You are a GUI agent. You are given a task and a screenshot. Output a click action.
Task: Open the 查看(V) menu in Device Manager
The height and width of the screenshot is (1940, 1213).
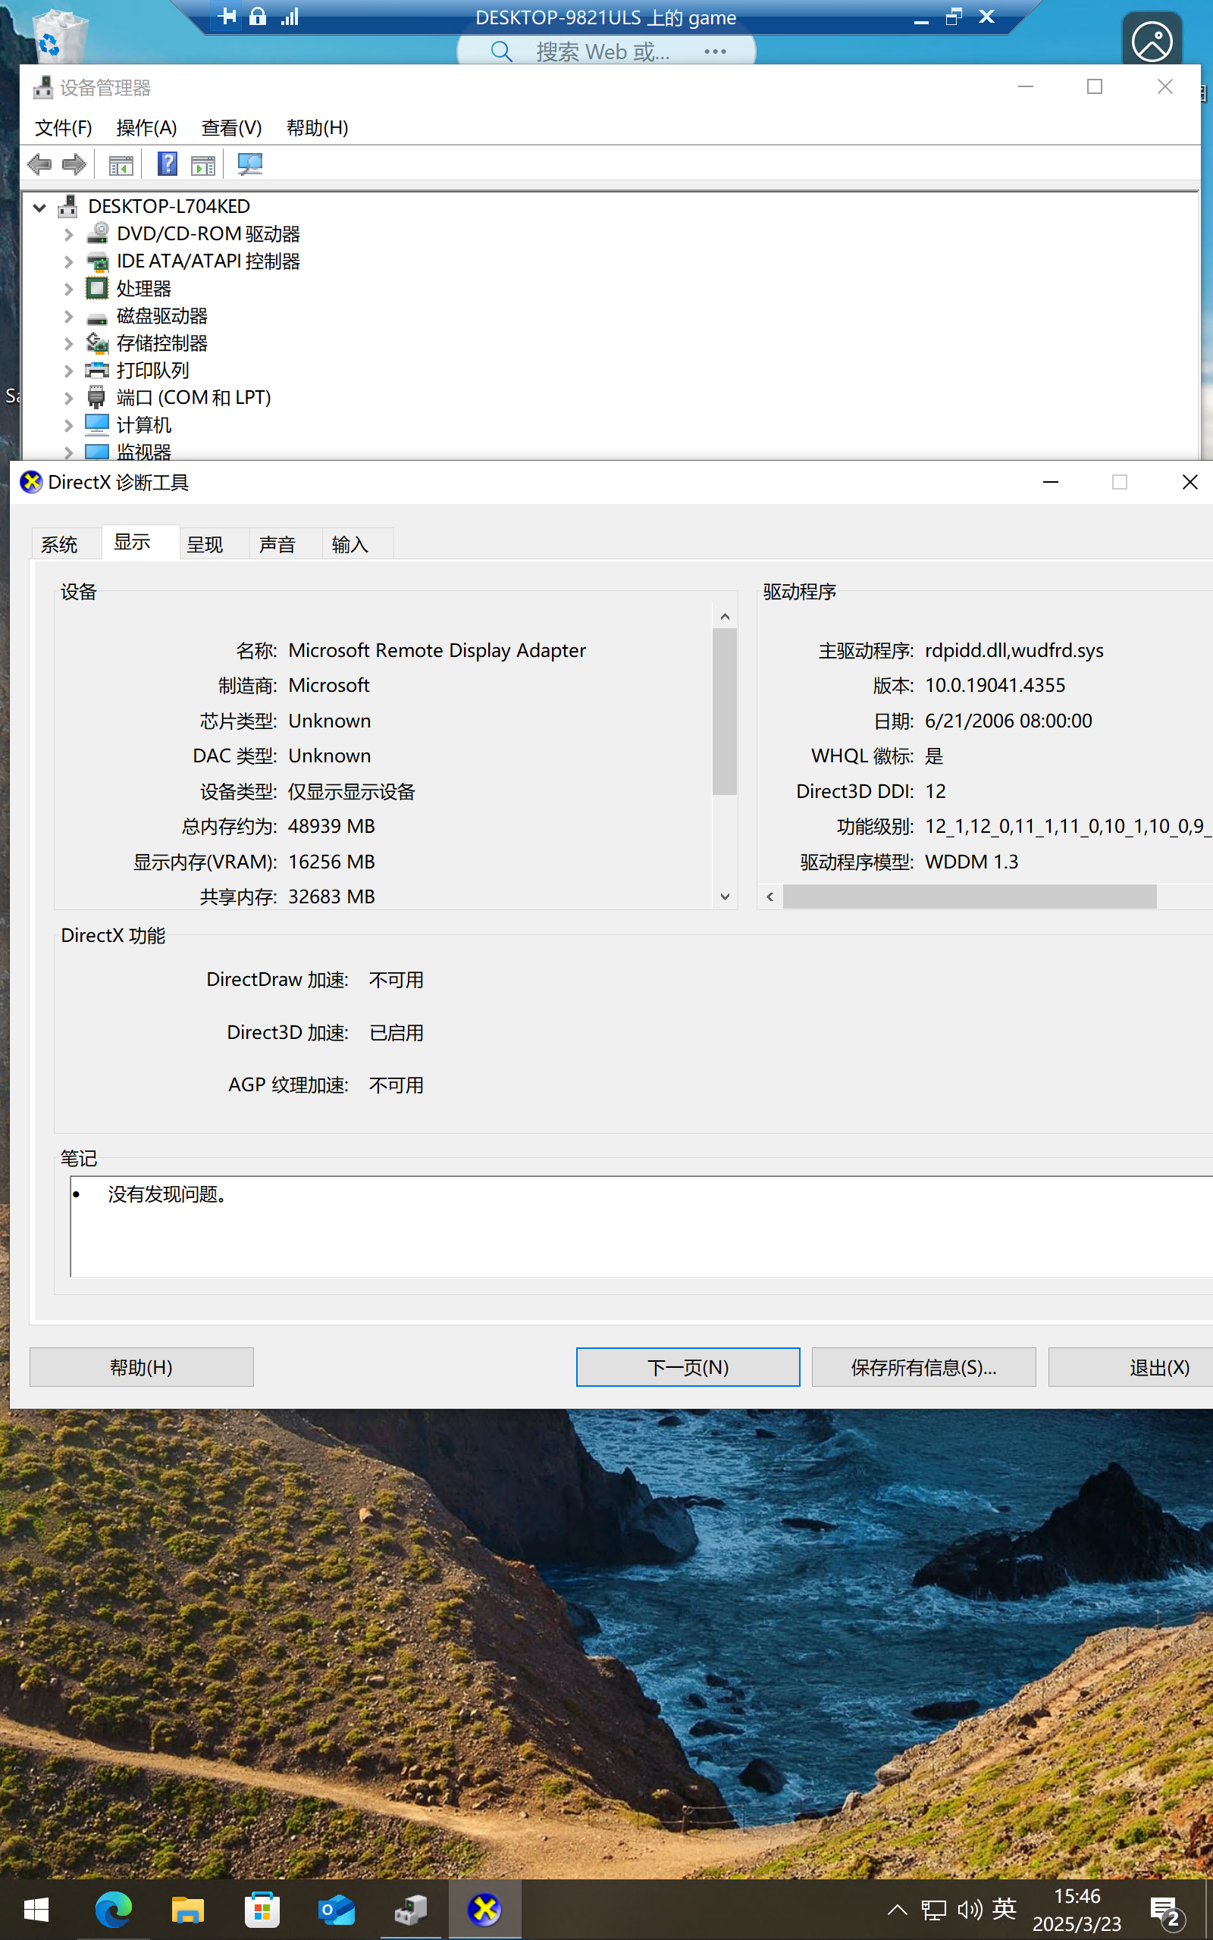[x=231, y=127]
